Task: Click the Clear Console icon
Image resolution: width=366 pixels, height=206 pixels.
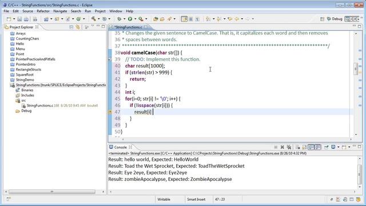Action: tap(297, 147)
